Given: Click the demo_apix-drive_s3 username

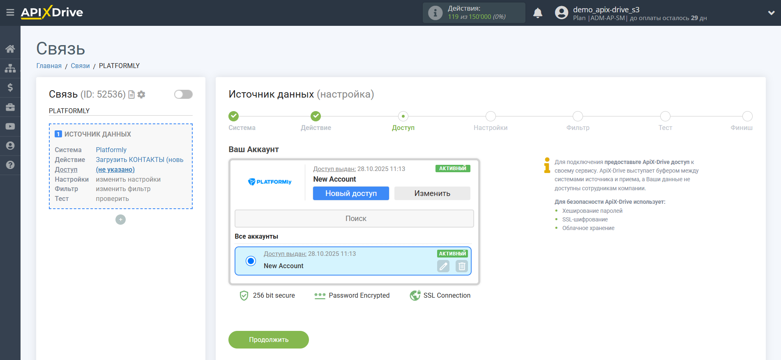Looking at the screenshot, I should coord(606,9).
